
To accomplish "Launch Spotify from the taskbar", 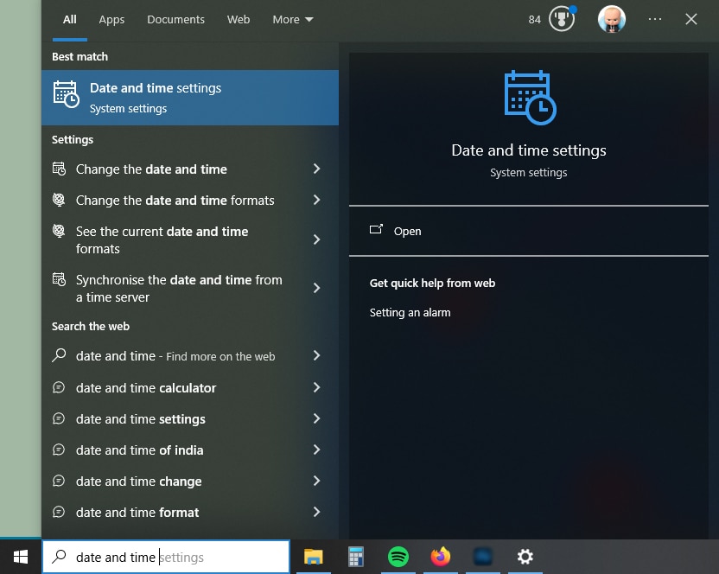I will pyautogui.click(x=398, y=558).
